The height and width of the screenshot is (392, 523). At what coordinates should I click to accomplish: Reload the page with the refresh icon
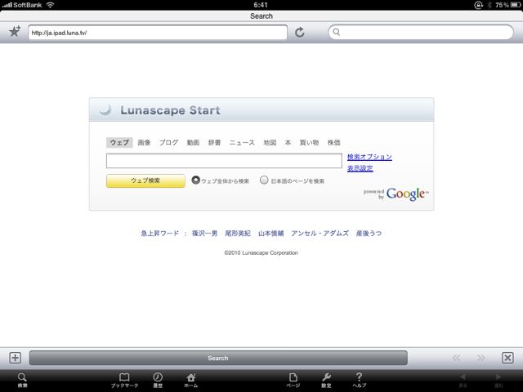click(300, 33)
